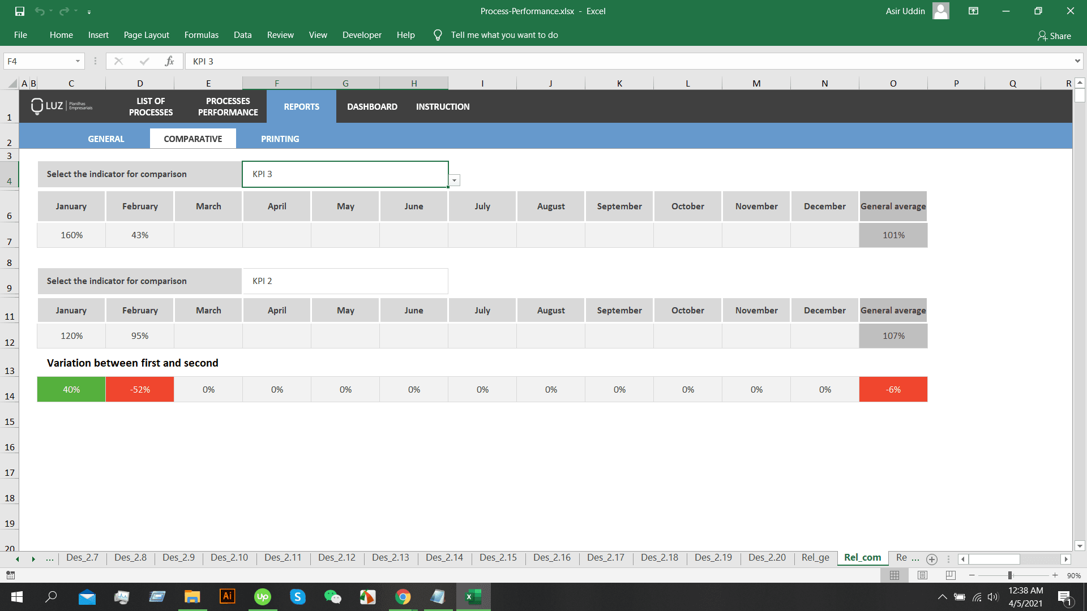Image resolution: width=1087 pixels, height=611 pixels.
Task: Click the LUZ Planilhas logo
Action: 62,106
